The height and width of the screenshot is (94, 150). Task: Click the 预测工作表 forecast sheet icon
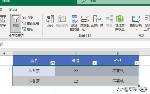pos(147,19)
